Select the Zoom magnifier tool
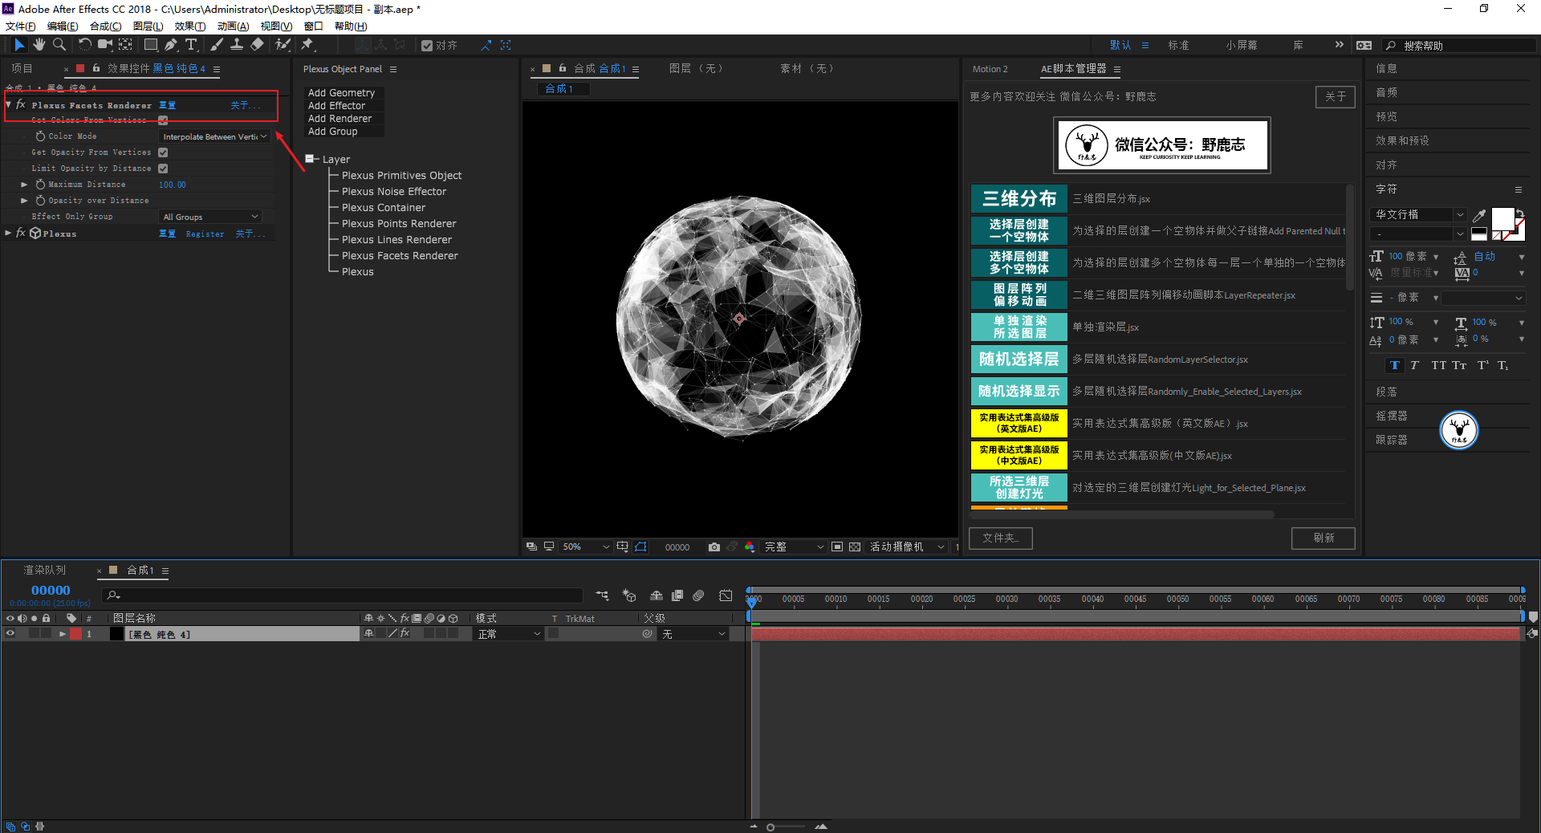 click(x=59, y=45)
